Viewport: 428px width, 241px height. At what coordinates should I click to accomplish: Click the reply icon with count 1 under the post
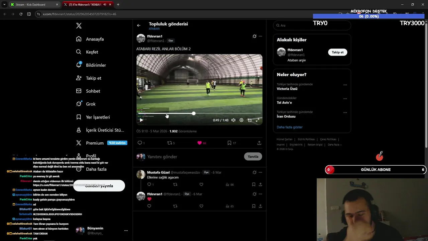pyautogui.click(x=141, y=143)
